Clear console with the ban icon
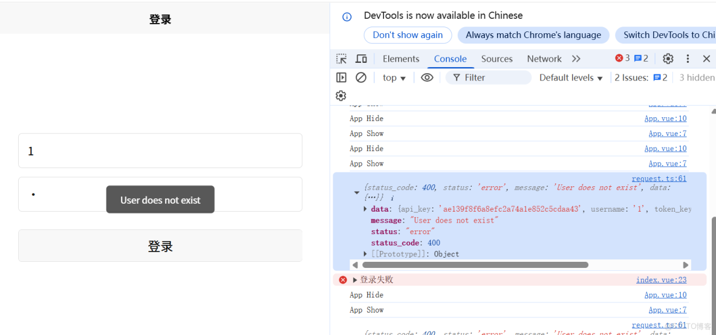This screenshot has height=335, width=716. point(361,77)
